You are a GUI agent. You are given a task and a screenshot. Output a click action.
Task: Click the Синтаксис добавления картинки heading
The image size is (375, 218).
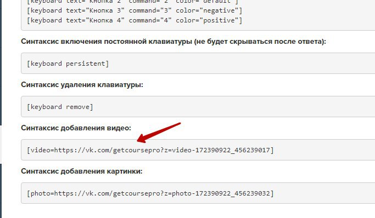[x=82, y=171]
